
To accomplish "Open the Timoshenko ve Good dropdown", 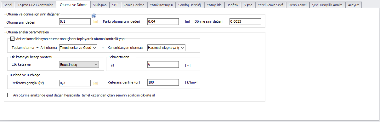I will [78, 48].
